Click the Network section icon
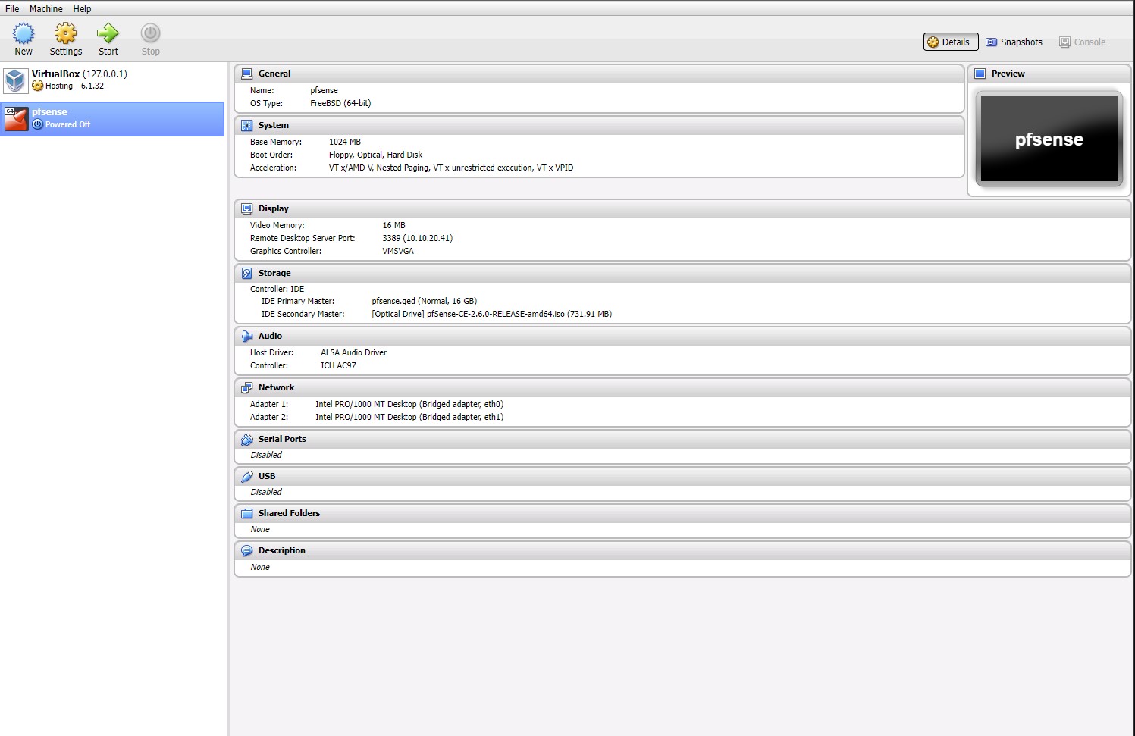The image size is (1135, 736). point(246,387)
